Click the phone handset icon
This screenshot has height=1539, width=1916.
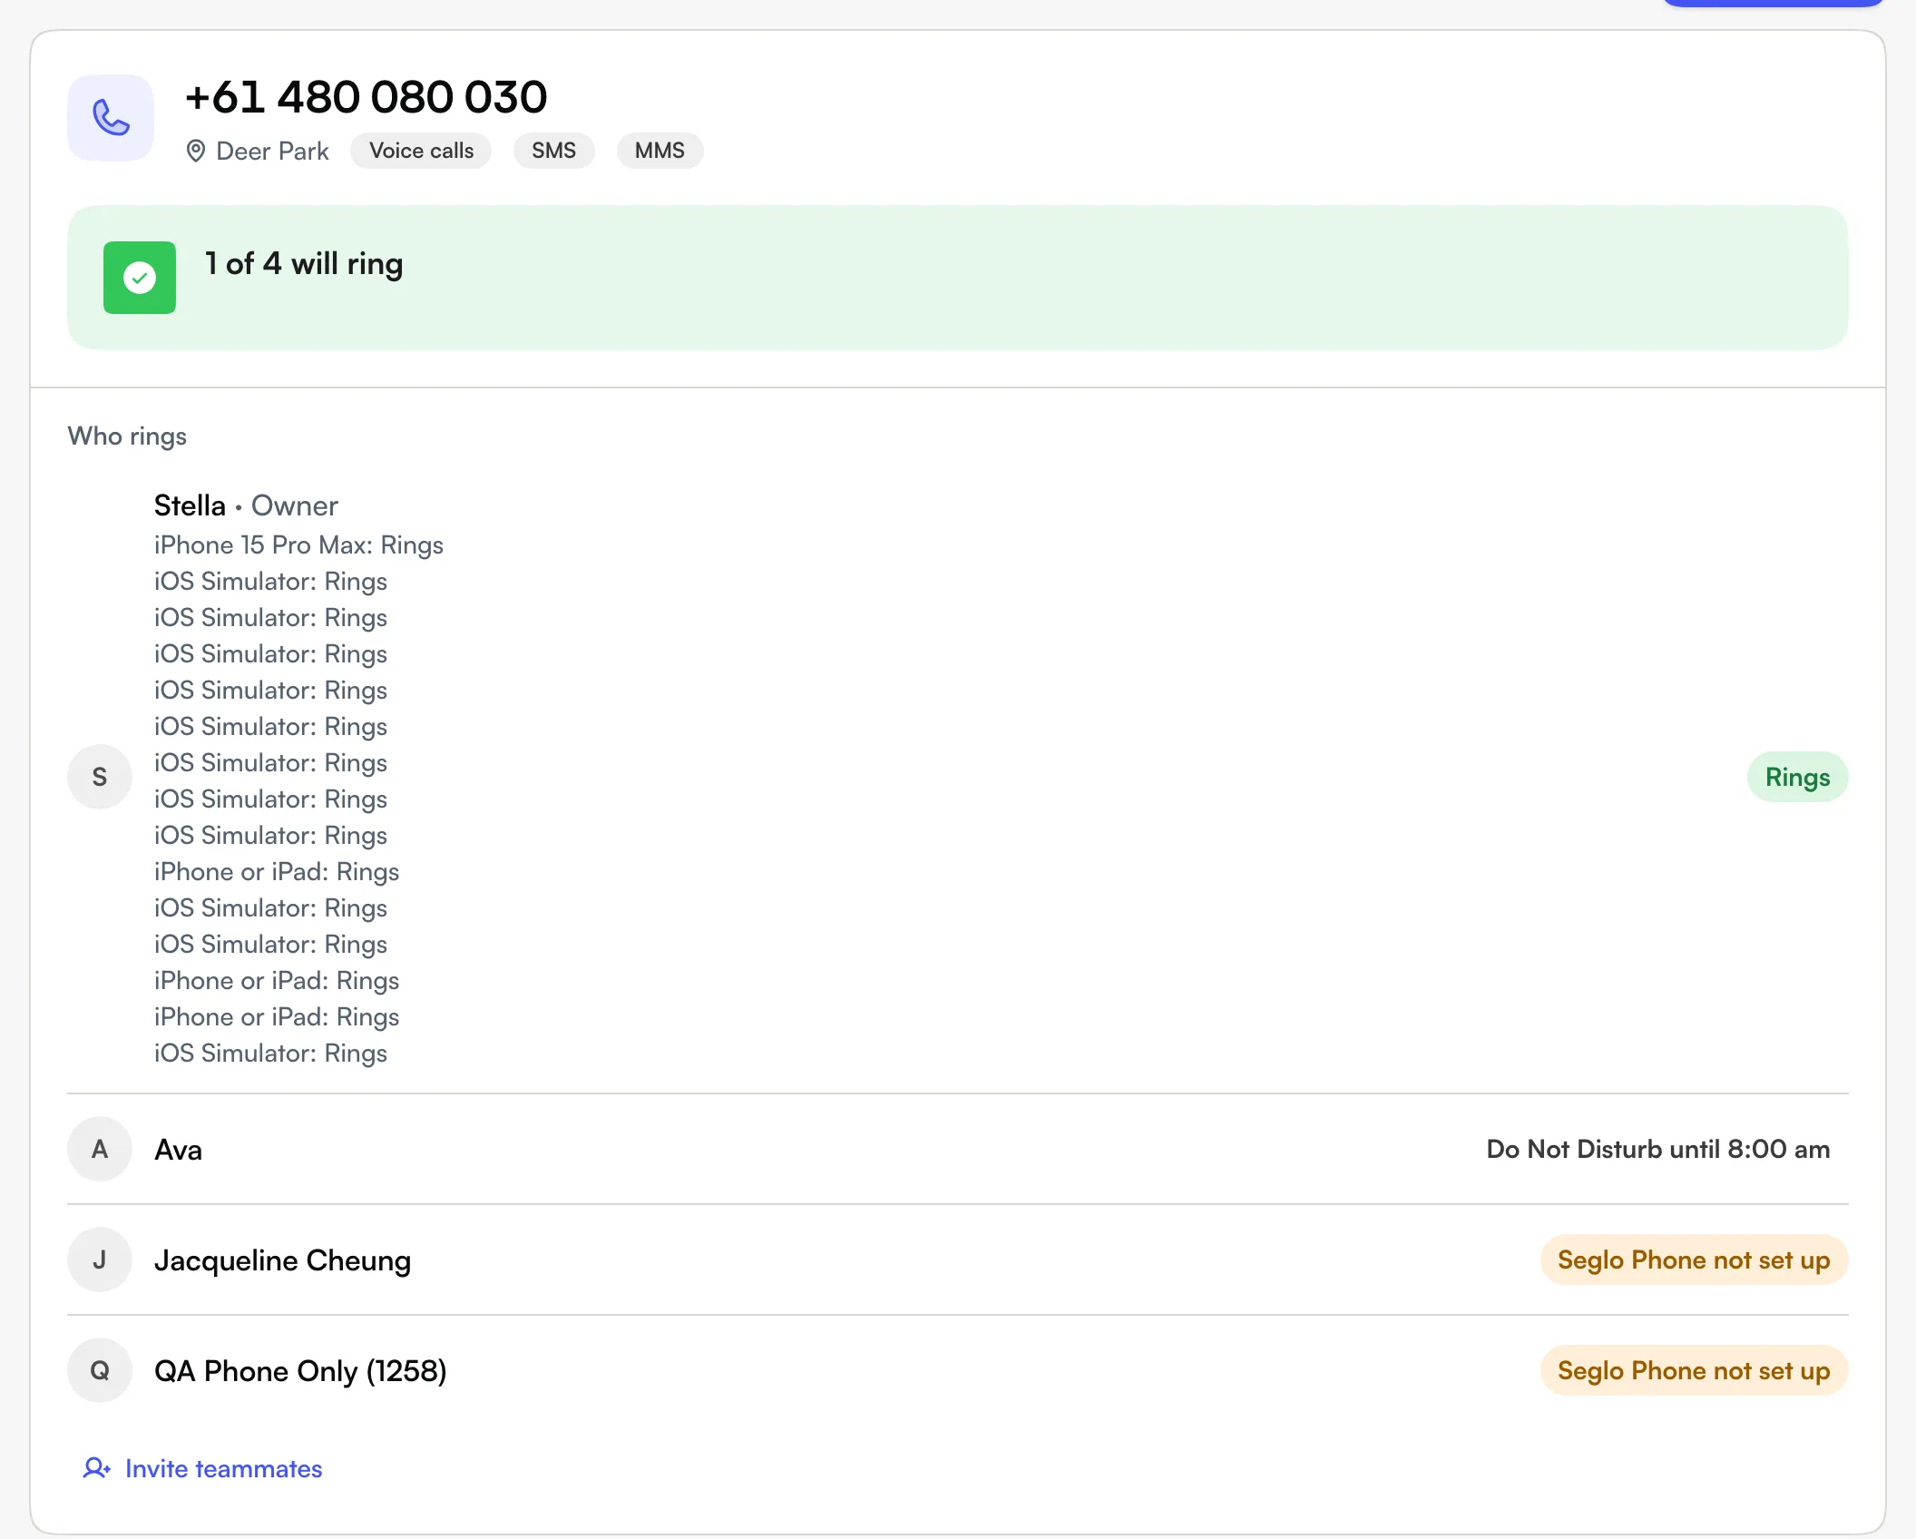pos(111,118)
